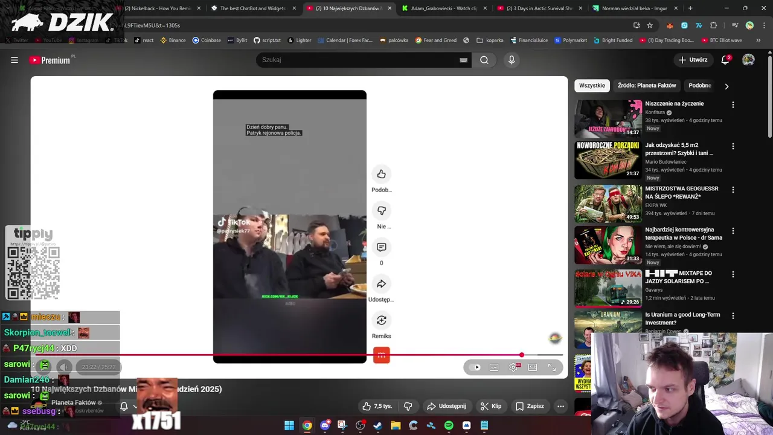The image size is (773, 435).
Task: Show more filter chips with right arrow
Action: tap(726, 86)
